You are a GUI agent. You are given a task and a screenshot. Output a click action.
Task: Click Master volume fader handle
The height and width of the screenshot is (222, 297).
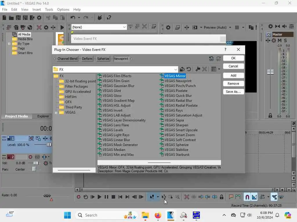270,72
